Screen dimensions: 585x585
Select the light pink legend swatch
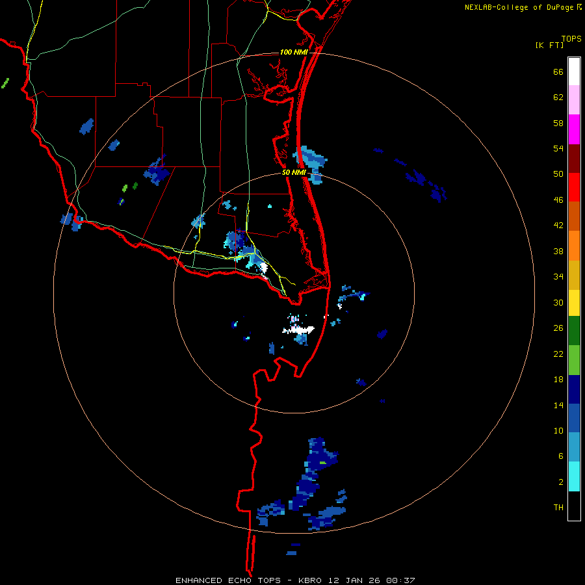574,99
